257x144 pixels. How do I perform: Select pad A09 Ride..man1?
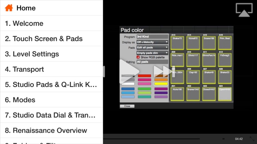coord(177,60)
